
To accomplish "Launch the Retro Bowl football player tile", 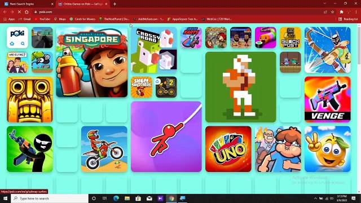I will (x=241, y=87).
